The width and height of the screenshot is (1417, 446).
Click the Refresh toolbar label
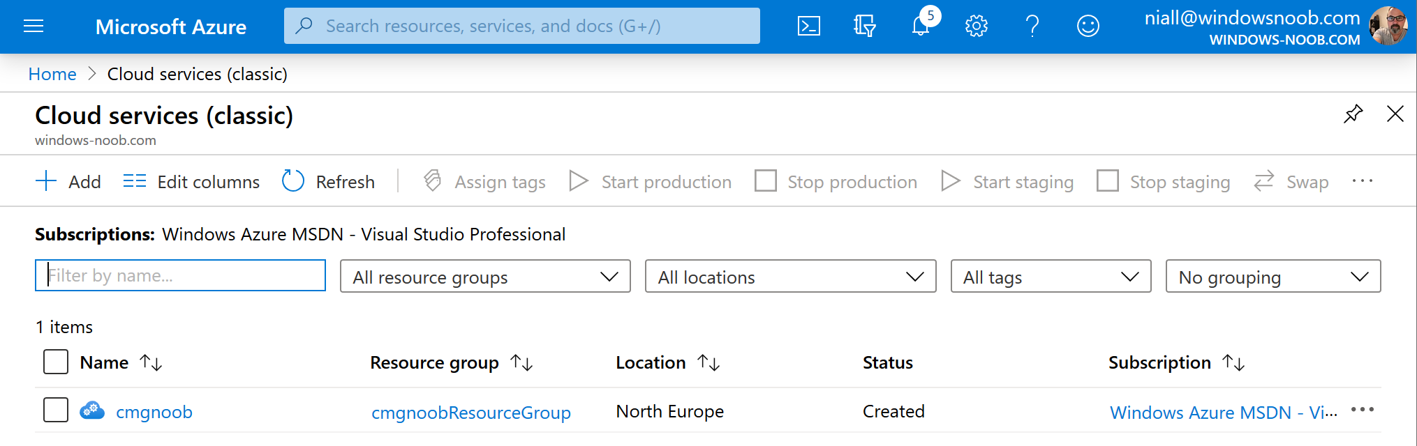tap(346, 182)
